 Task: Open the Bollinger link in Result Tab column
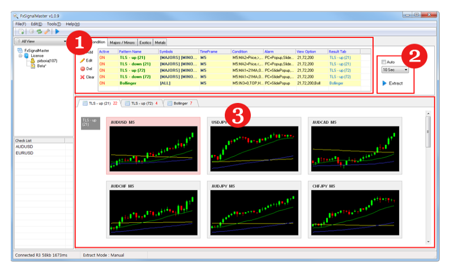pos(336,83)
